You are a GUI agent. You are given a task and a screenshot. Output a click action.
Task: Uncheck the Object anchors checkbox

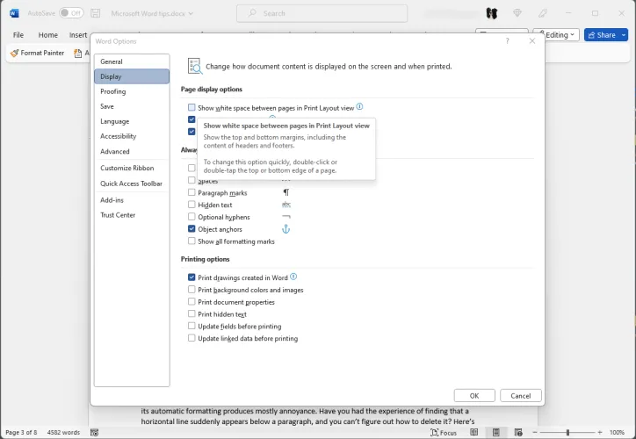192,229
